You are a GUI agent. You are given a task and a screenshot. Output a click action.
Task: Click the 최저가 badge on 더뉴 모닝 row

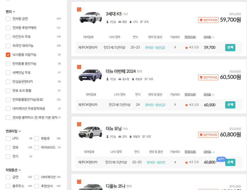[221, 159]
